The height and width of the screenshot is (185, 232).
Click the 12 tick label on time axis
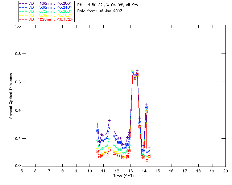(x=117, y=171)
